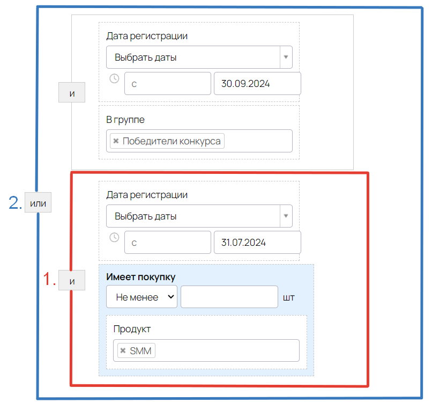Click the start date field 'с' in the lower filter
Viewport: 432px width, 402px height.
168,242
